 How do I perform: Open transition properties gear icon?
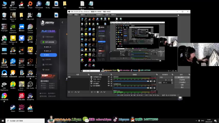click(x=172, y=80)
